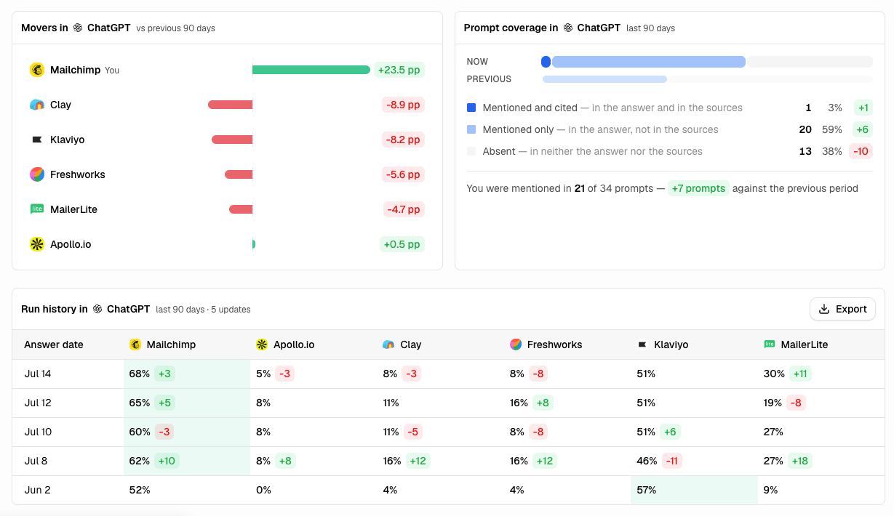Click Clay's red mover bar
The image size is (894, 516).
pyautogui.click(x=231, y=105)
